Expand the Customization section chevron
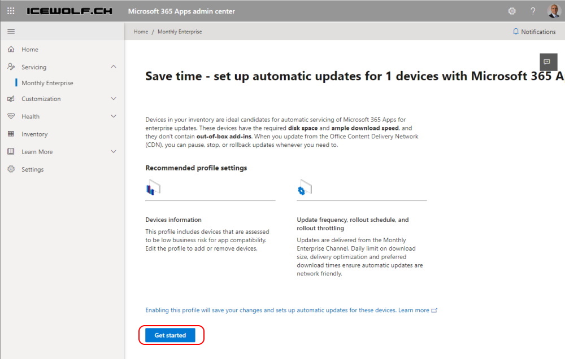Image resolution: width=565 pixels, height=359 pixels. [x=114, y=99]
